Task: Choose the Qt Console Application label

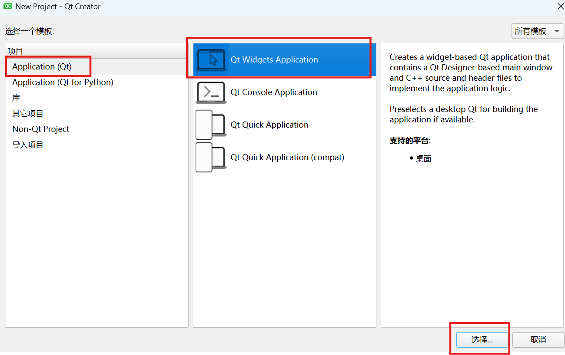Action: (274, 92)
